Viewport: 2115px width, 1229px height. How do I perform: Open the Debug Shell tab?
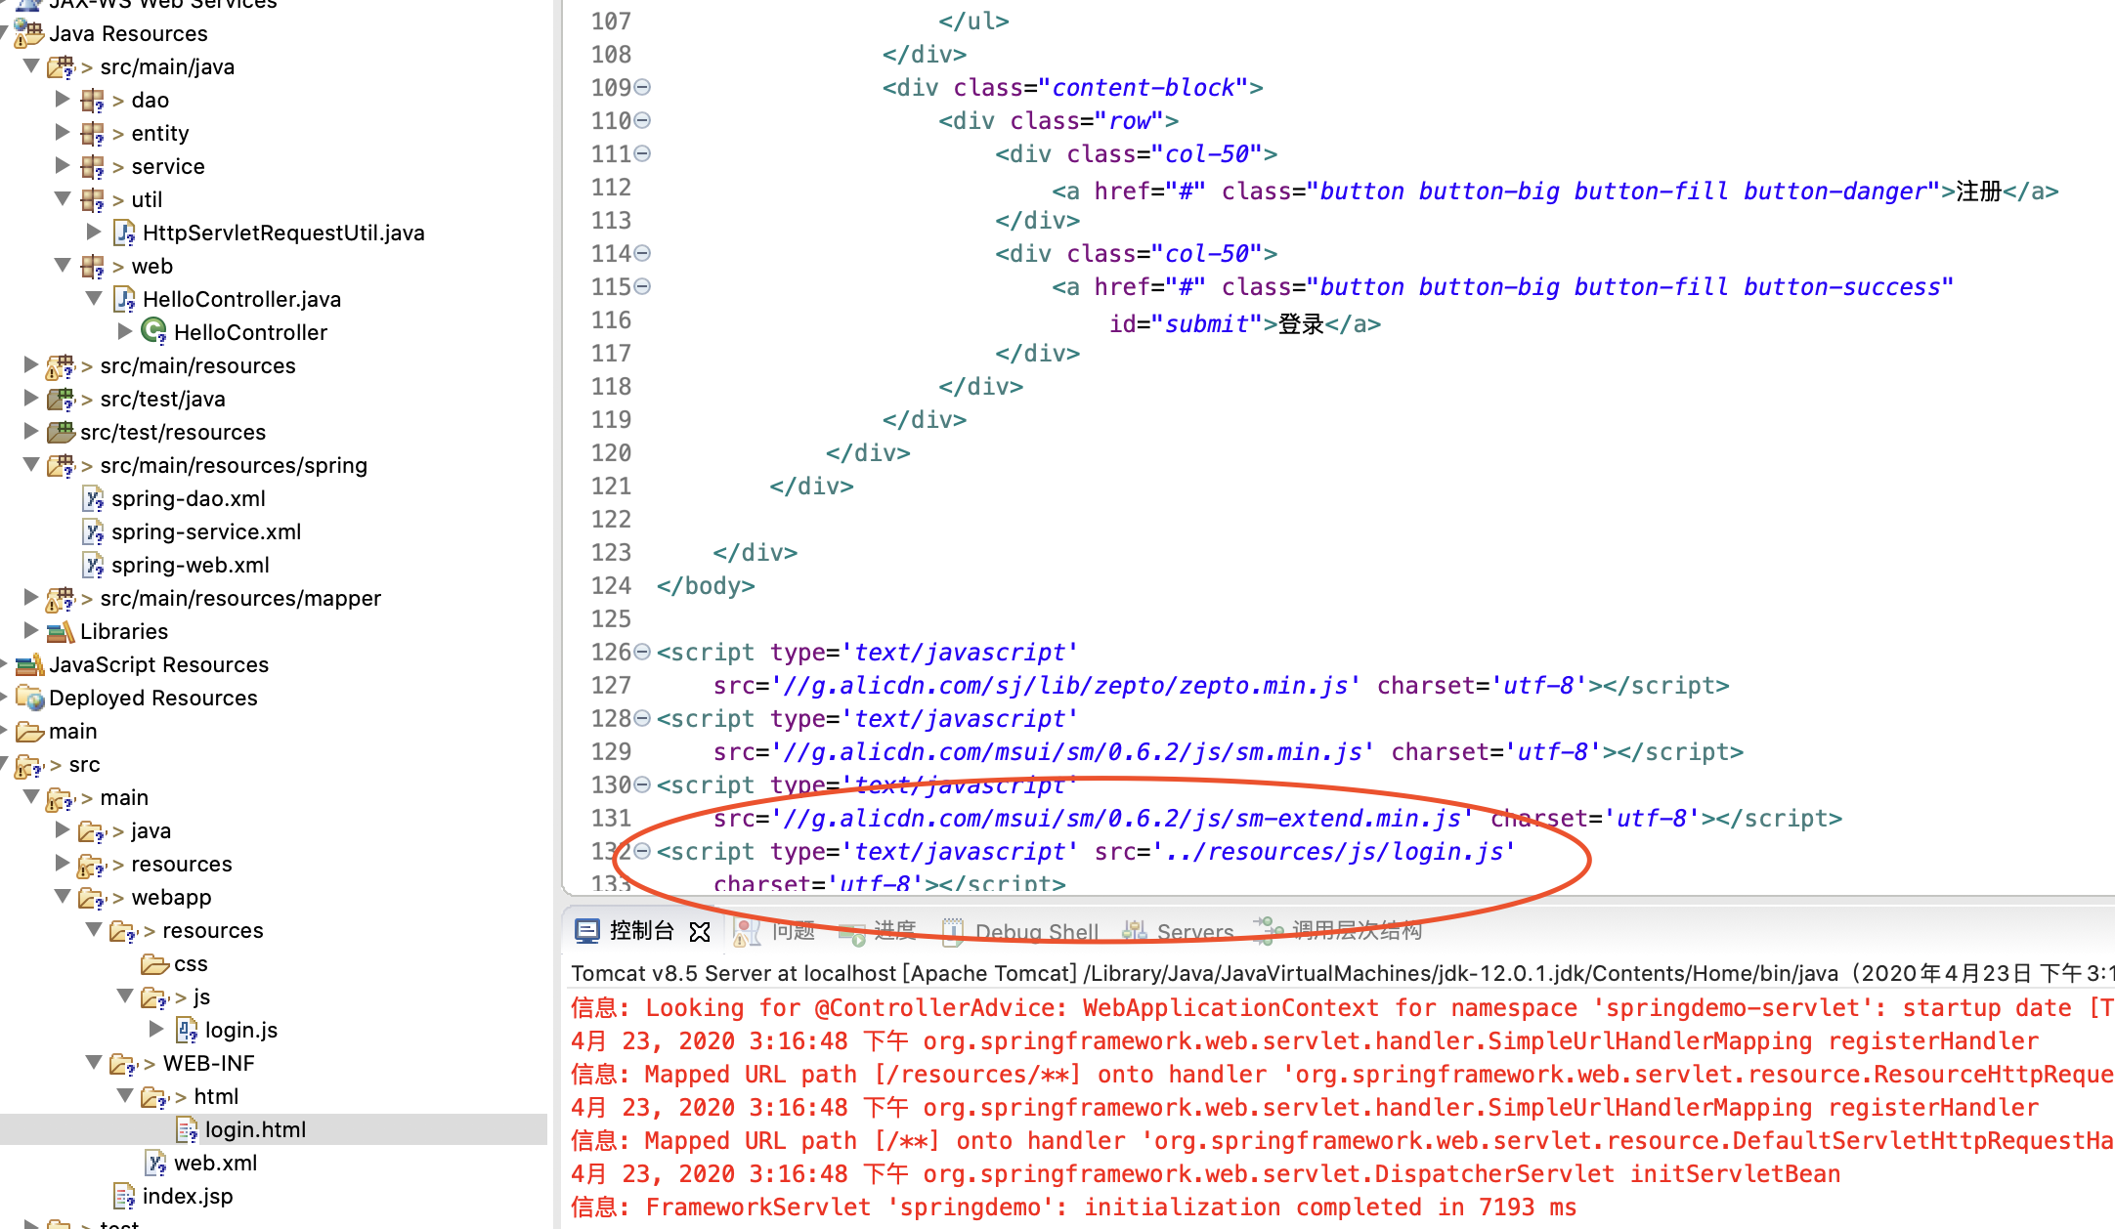coord(1037,932)
